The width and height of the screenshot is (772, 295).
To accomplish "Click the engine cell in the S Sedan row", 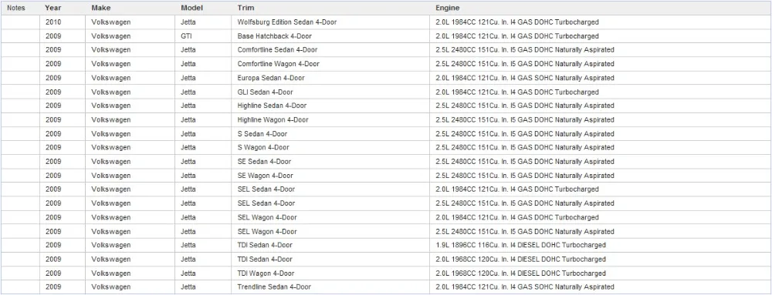I will click(525, 133).
